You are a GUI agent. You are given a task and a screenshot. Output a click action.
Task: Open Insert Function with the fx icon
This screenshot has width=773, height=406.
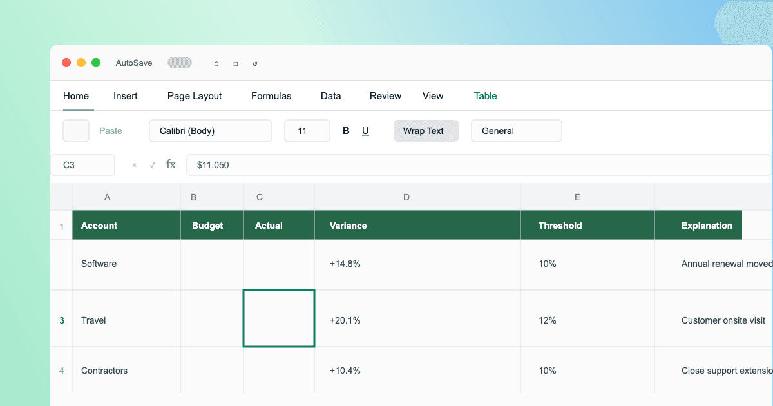point(171,165)
